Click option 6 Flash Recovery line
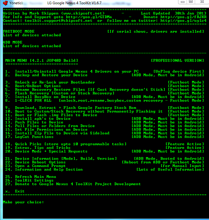The image size is (209, 220). point(60,93)
